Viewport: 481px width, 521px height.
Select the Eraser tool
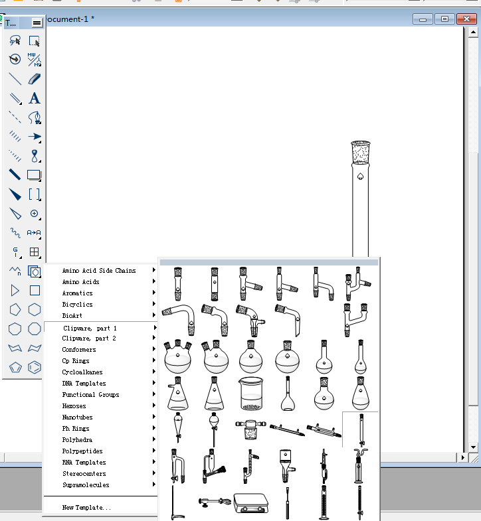35,79
